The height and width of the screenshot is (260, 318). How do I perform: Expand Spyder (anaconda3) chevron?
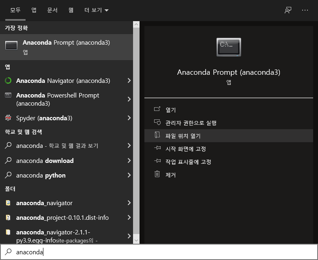tap(129, 118)
